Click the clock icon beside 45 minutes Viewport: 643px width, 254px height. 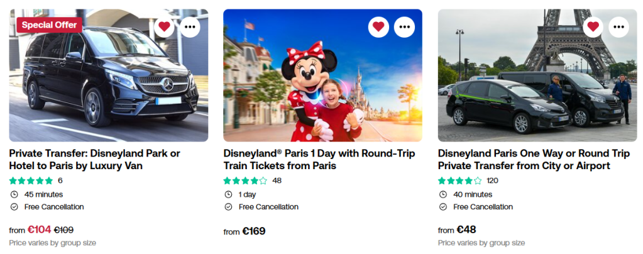(14, 194)
